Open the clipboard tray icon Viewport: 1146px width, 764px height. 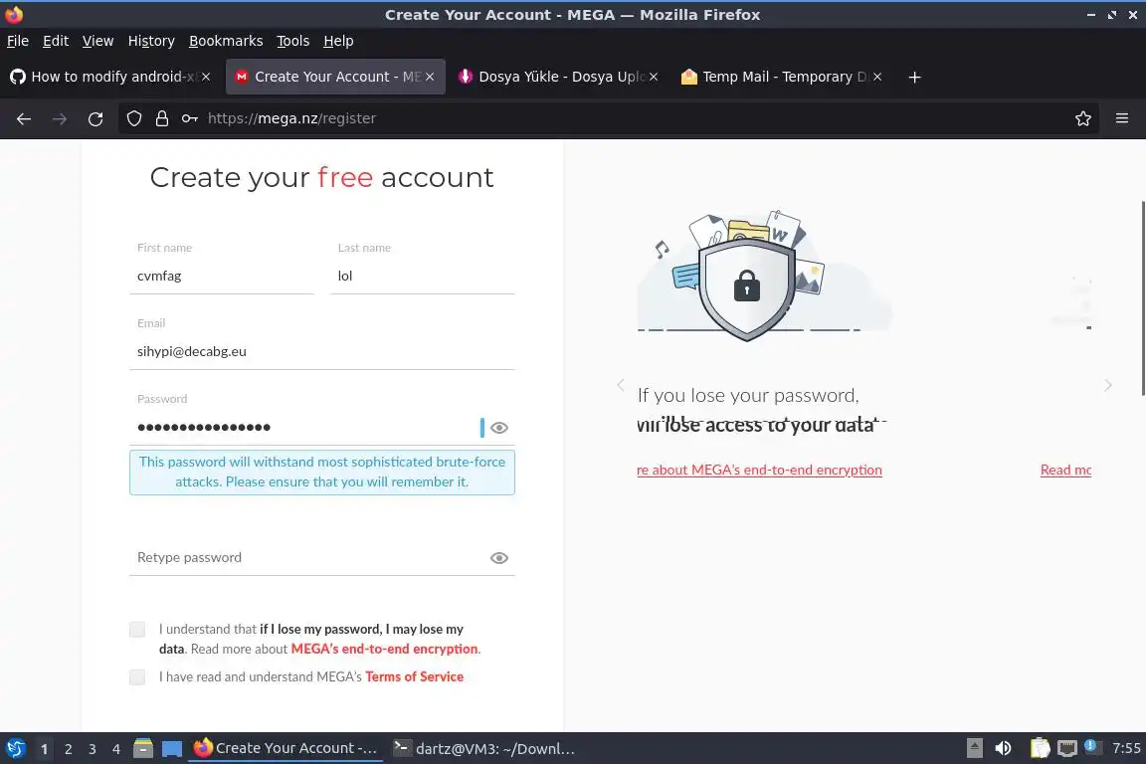coord(1040,749)
